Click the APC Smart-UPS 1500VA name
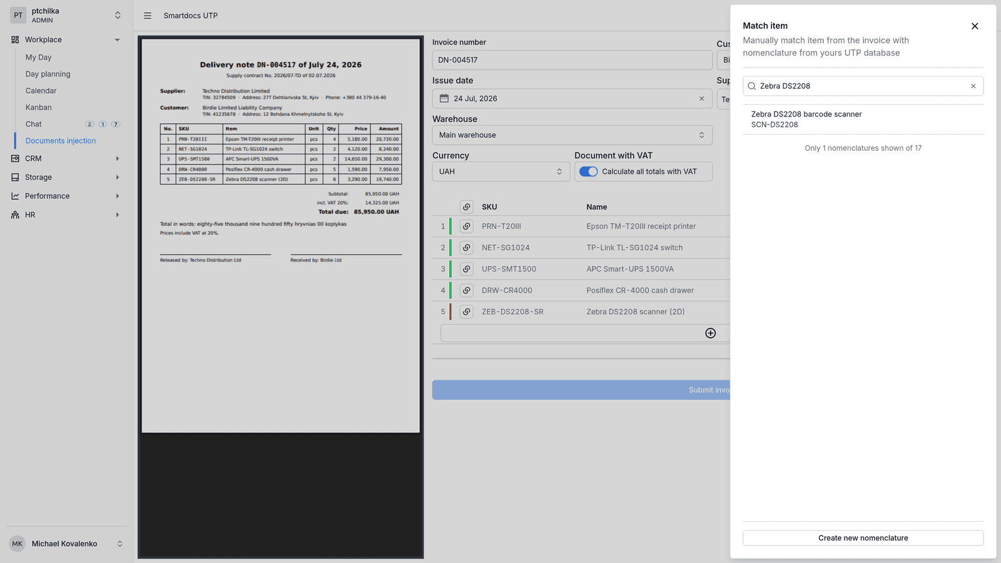The image size is (1001, 563). click(x=630, y=269)
